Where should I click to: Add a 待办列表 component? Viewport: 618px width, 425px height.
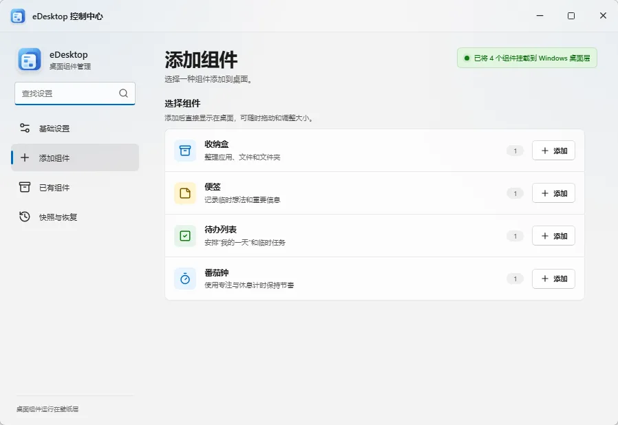(553, 236)
